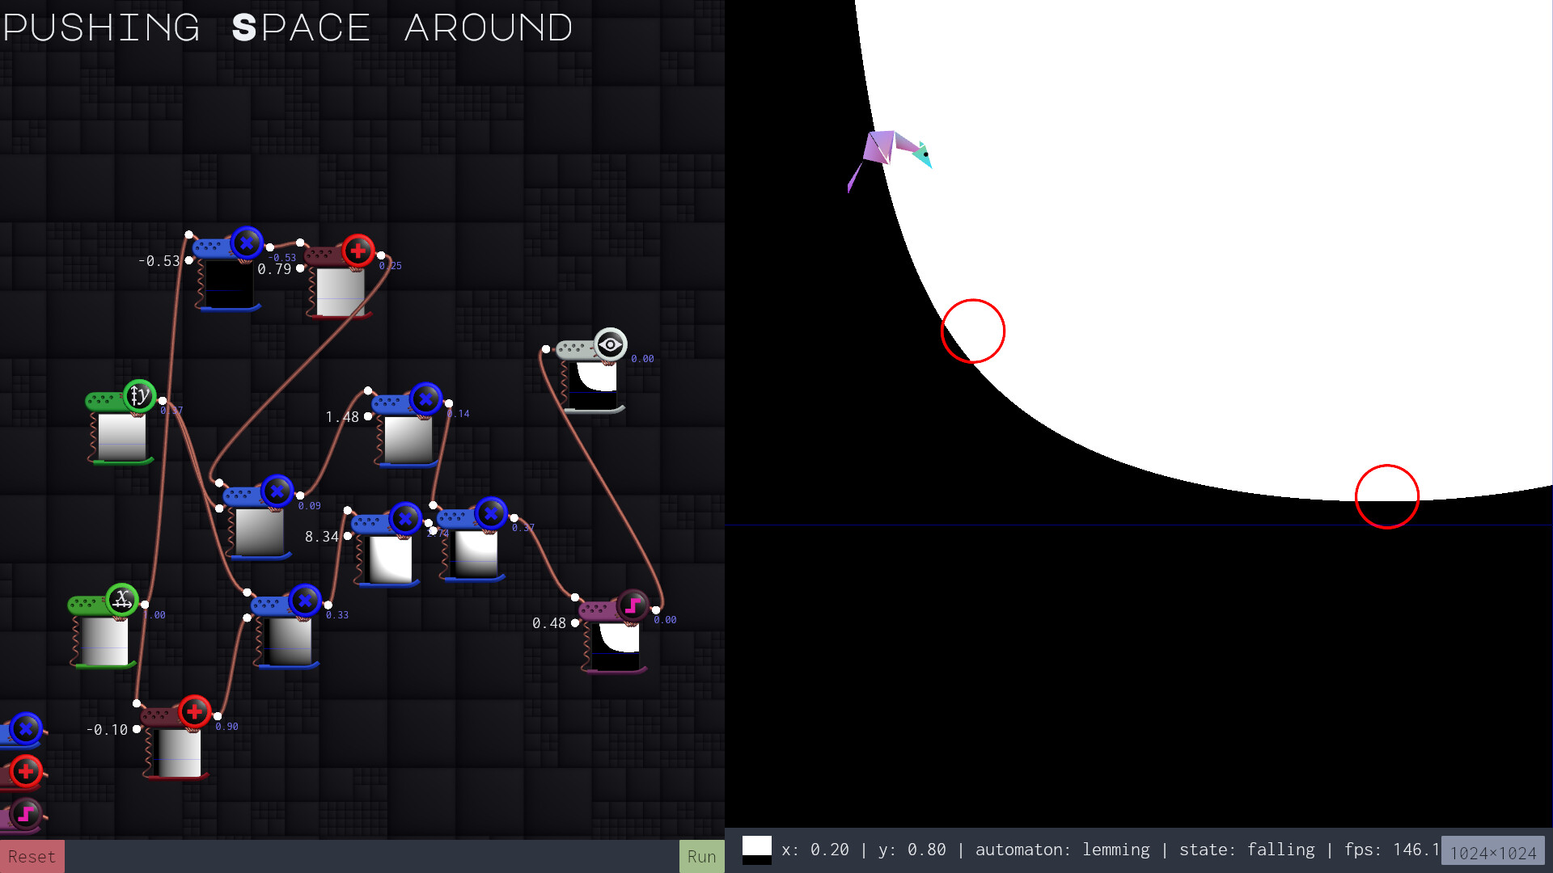Select the multiply tool in the left palette

click(x=24, y=729)
